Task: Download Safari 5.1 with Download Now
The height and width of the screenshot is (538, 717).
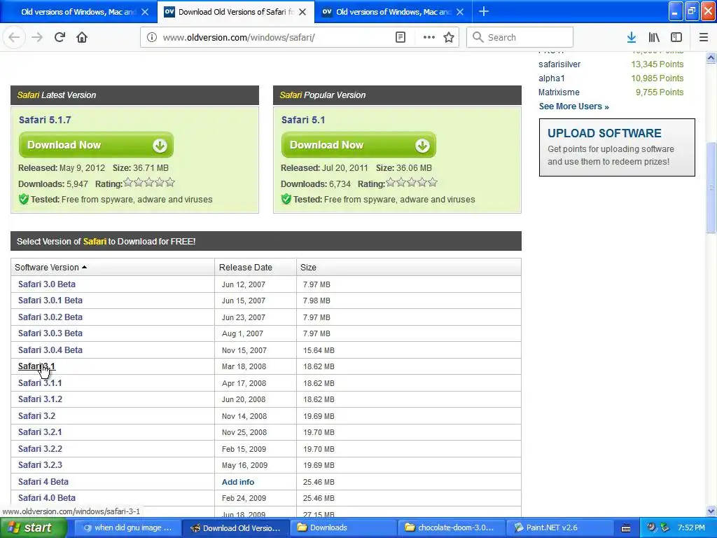Action: pyautogui.click(x=358, y=145)
